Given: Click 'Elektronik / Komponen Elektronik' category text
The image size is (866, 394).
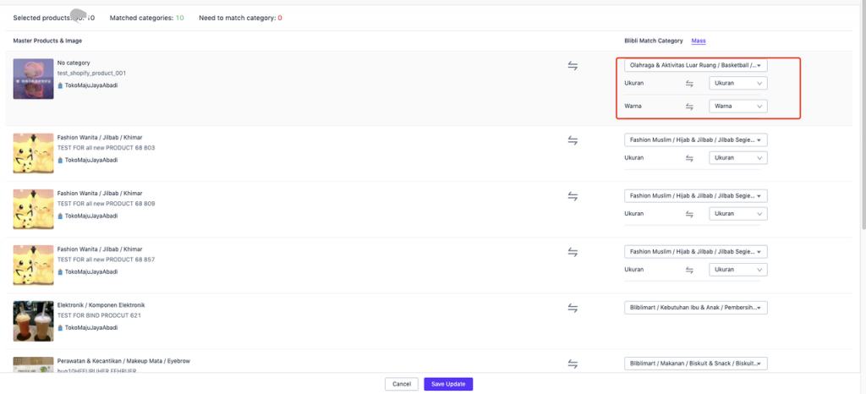Looking at the screenshot, I should 101,305.
